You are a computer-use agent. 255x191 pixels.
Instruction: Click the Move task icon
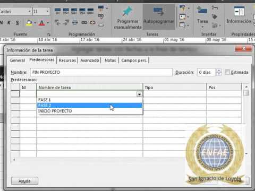click(182, 17)
